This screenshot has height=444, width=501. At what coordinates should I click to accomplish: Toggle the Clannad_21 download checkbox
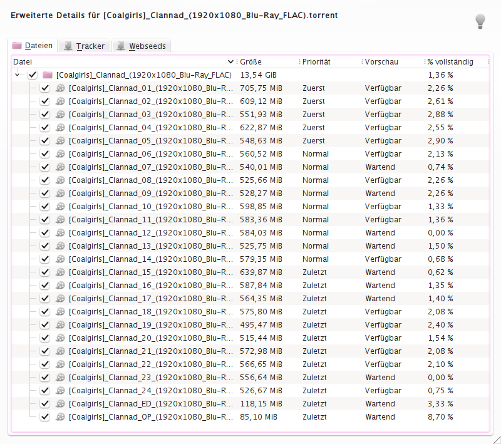point(44,351)
